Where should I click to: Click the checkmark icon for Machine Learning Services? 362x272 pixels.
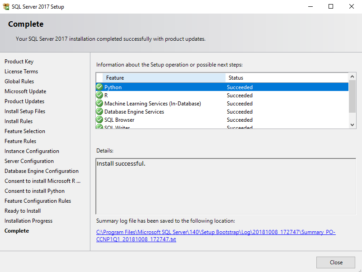(x=99, y=104)
